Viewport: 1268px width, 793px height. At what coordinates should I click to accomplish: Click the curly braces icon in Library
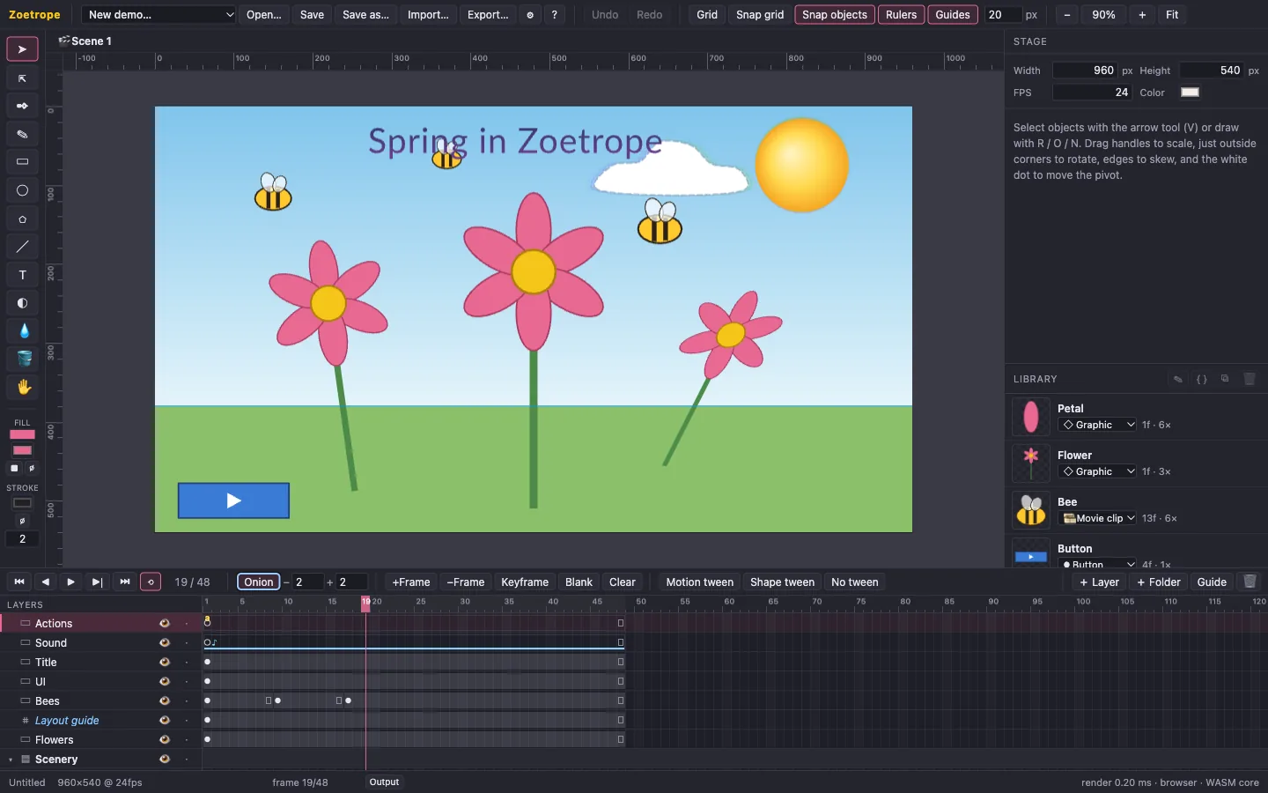[x=1202, y=379]
